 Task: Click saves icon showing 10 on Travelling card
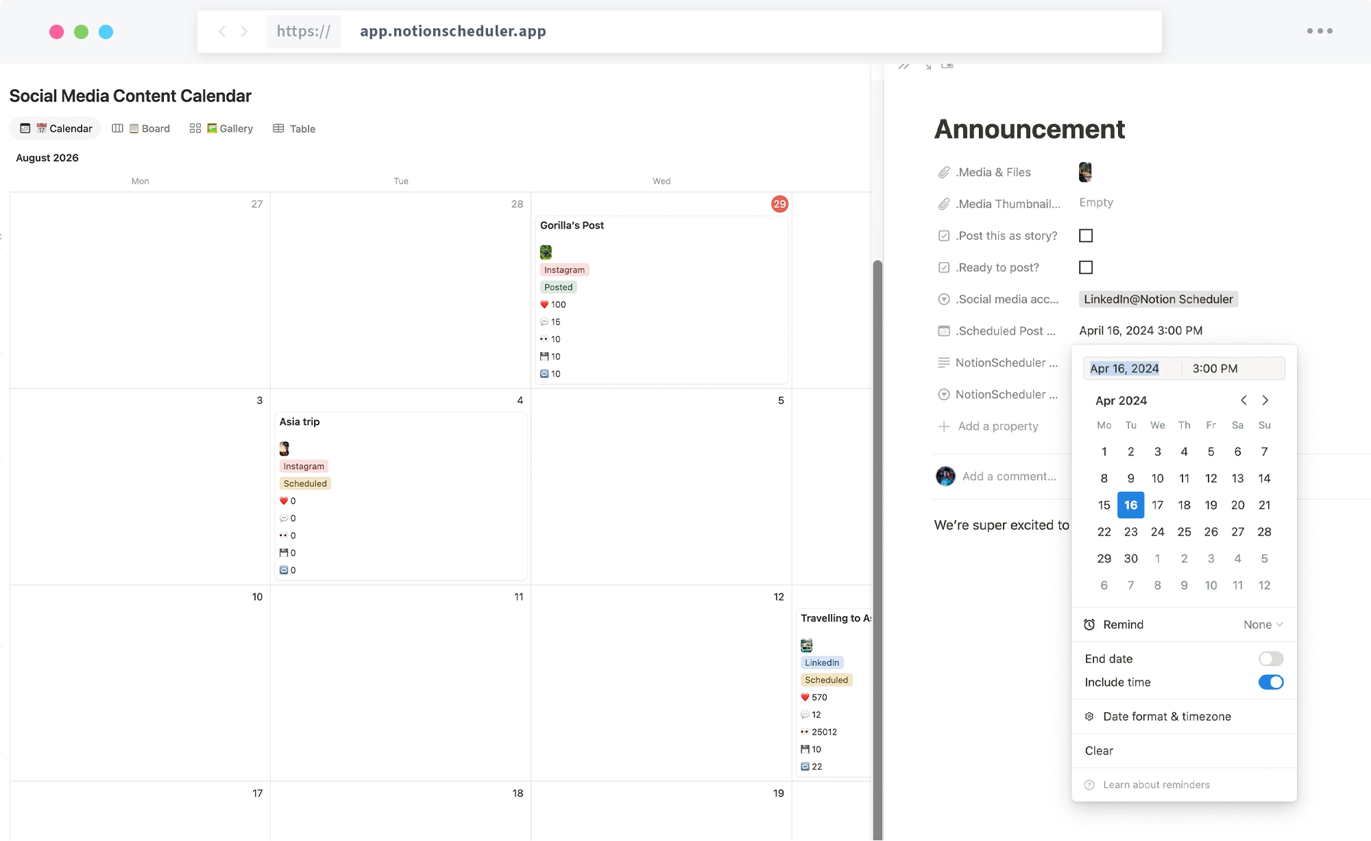click(805, 749)
